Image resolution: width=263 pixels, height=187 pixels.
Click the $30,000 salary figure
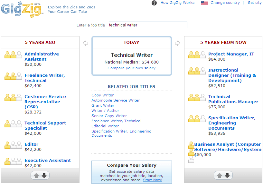click(33, 64)
